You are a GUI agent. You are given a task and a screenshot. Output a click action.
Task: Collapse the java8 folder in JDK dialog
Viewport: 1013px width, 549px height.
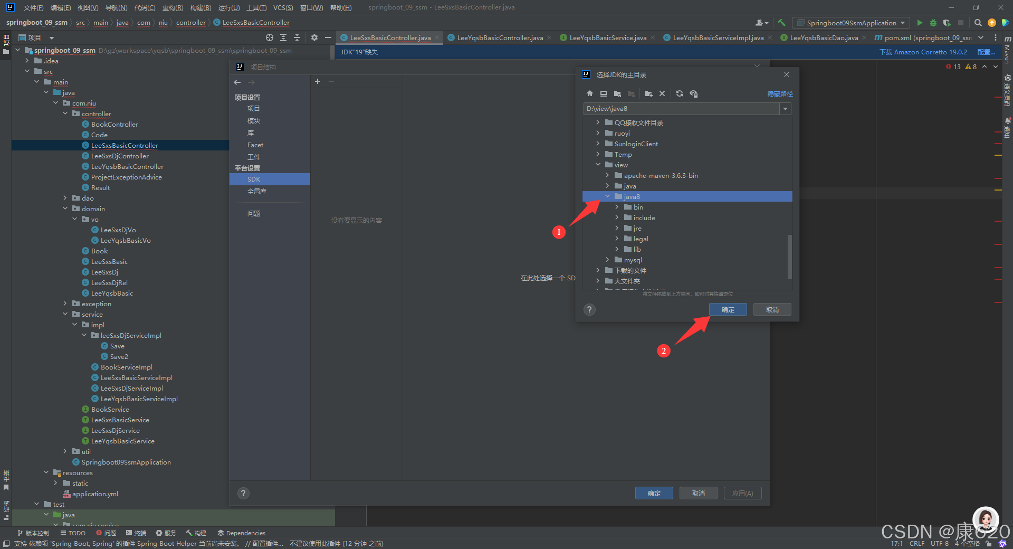[607, 196]
